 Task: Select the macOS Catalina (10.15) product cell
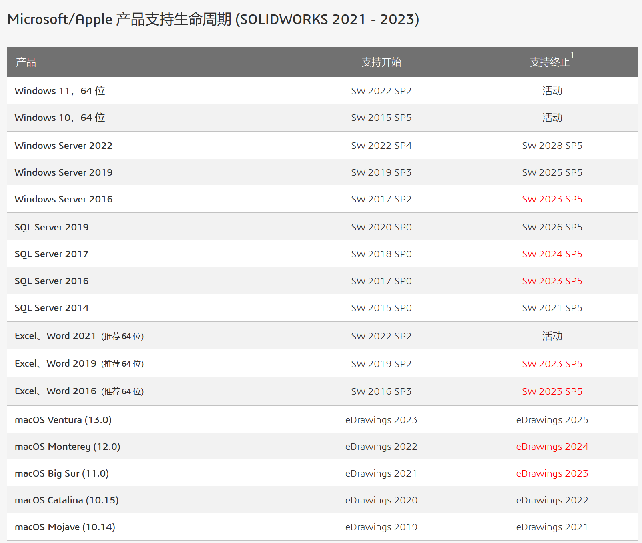pos(66,500)
